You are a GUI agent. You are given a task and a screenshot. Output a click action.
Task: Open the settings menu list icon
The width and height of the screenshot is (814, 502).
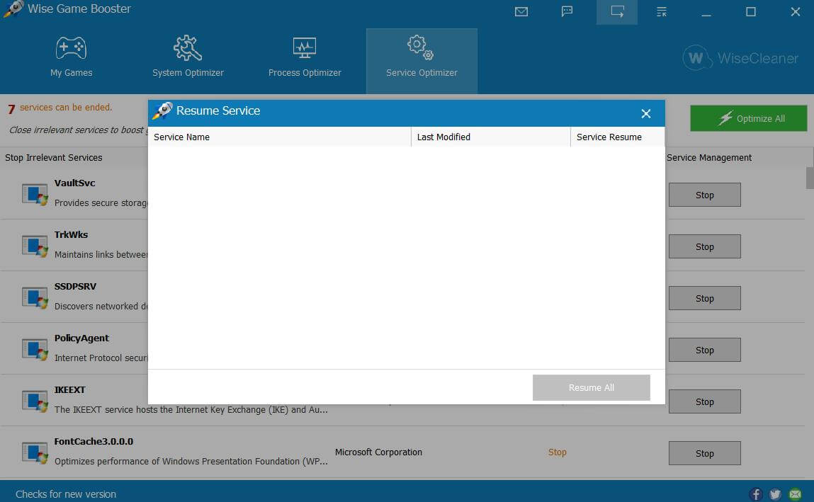click(x=662, y=11)
